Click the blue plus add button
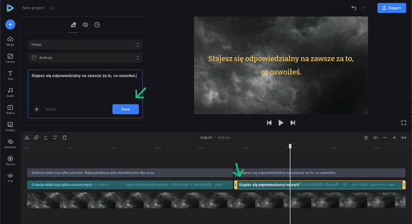 pyautogui.click(x=10, y=24)
